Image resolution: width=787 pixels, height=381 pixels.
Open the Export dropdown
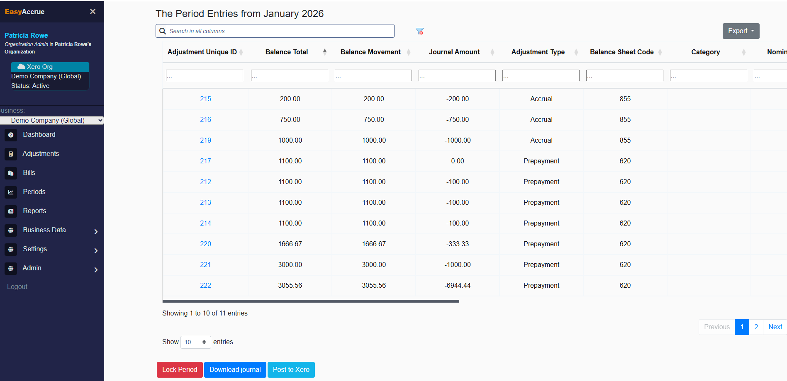[741, 31]
